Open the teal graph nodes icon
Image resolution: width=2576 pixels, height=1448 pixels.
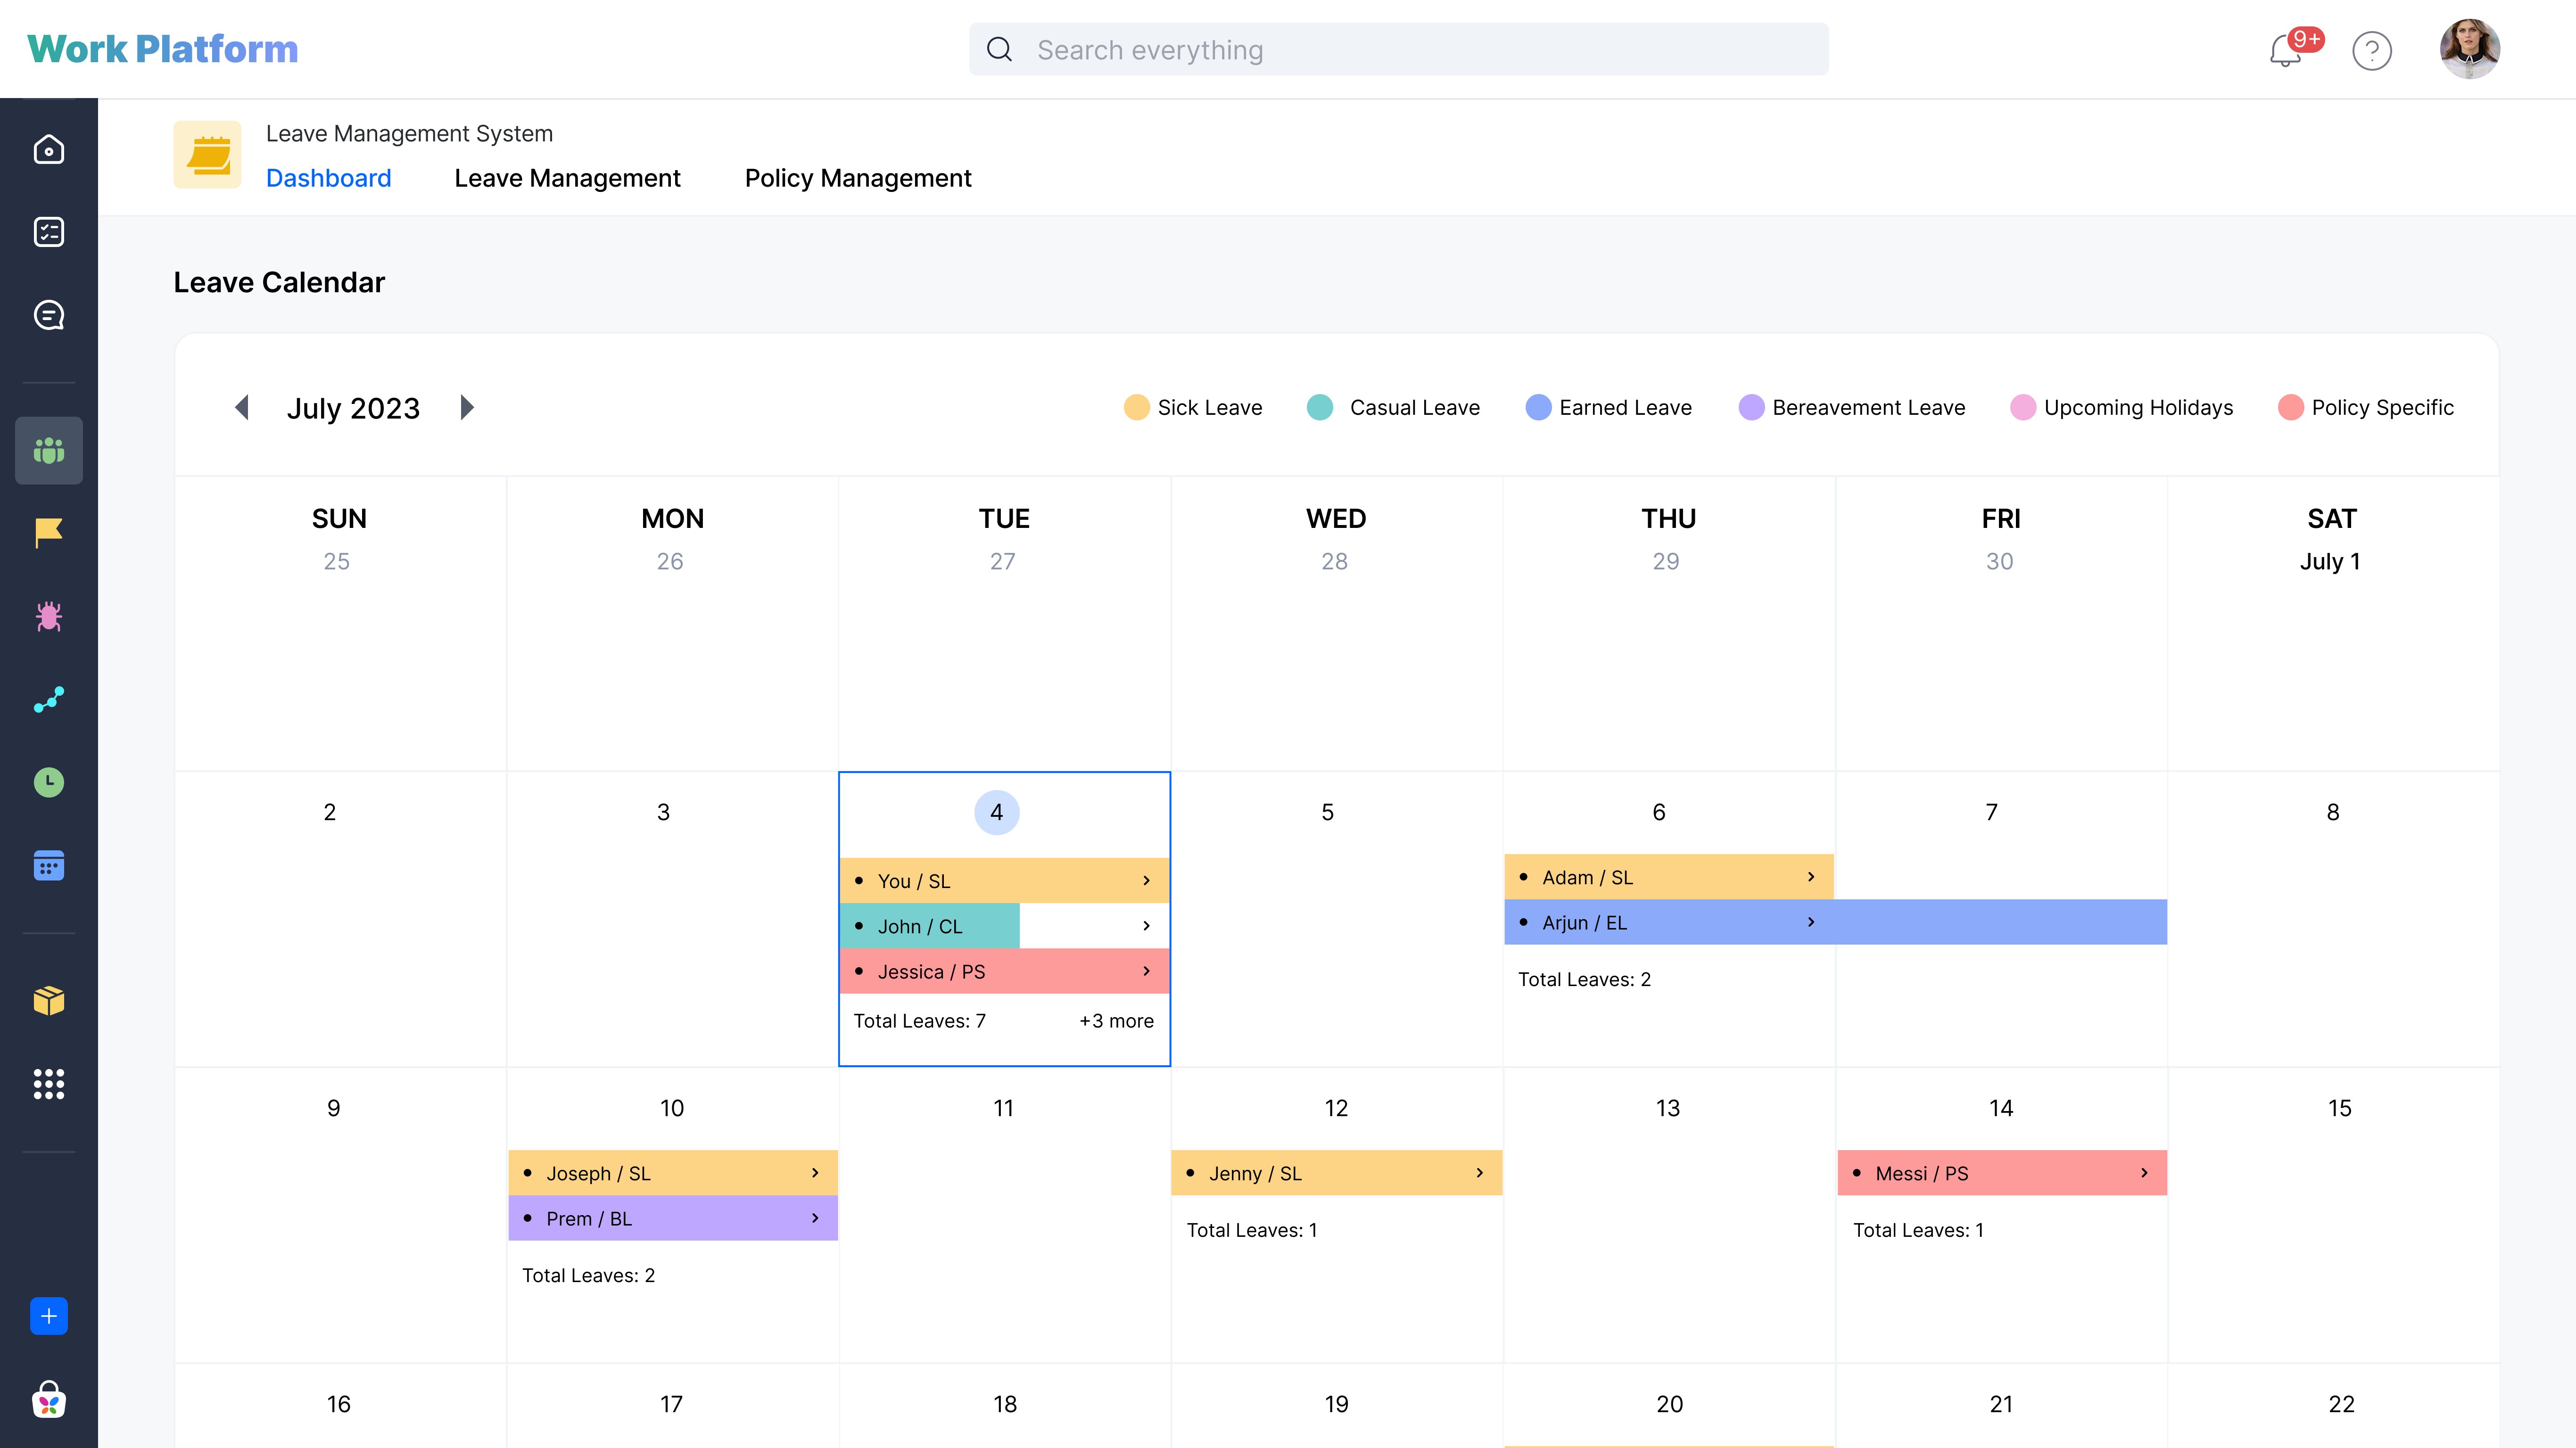pyautogui.click(x=48, y=699)
